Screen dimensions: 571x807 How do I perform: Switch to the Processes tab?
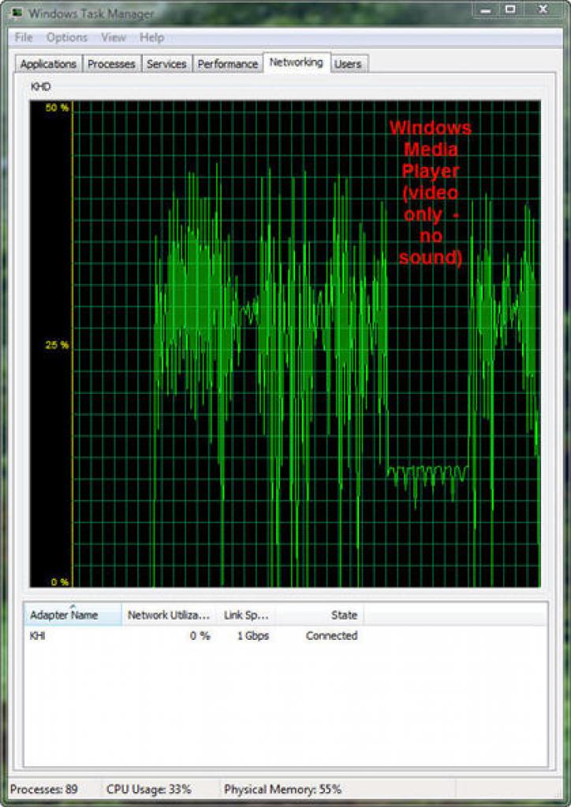[x=111, y=64]
